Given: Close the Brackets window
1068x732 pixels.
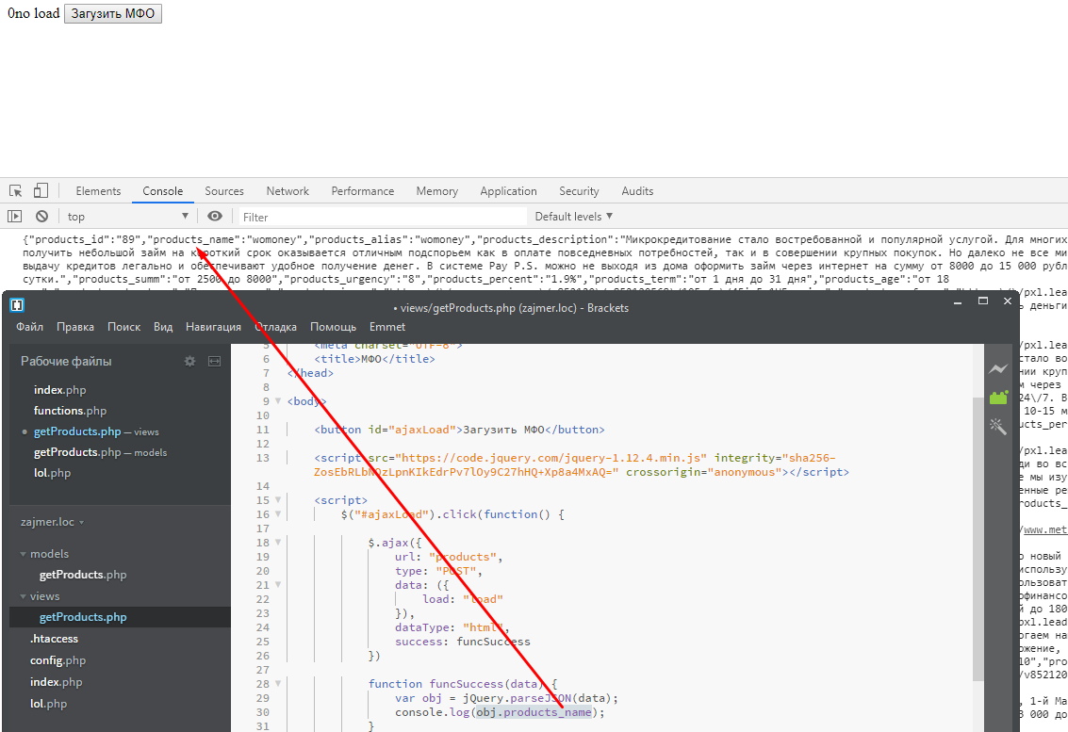Looking at the screenshot, I should 1008,301.
